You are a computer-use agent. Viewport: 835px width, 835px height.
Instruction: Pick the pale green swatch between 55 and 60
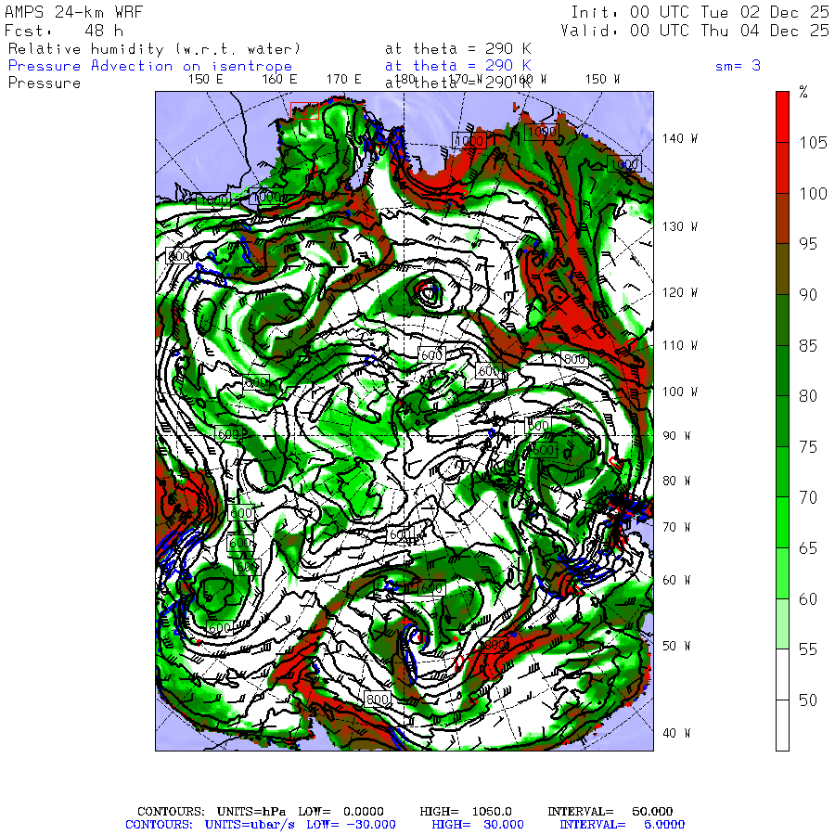pyautogui.click(x=782, y=623)
